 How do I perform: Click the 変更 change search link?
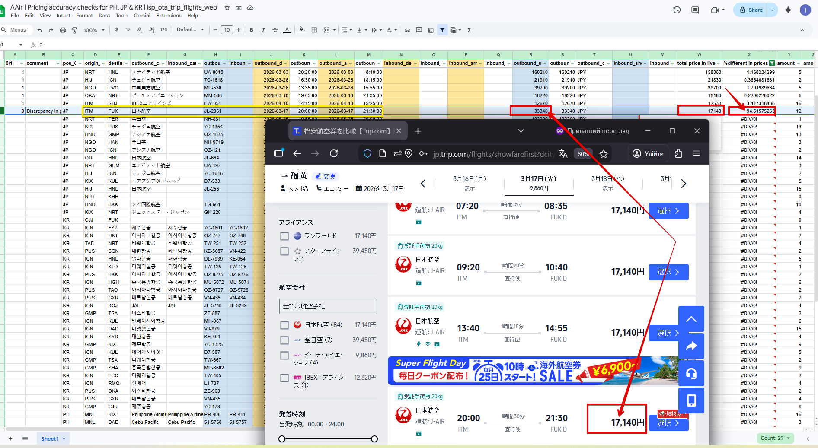coord(325,176)
